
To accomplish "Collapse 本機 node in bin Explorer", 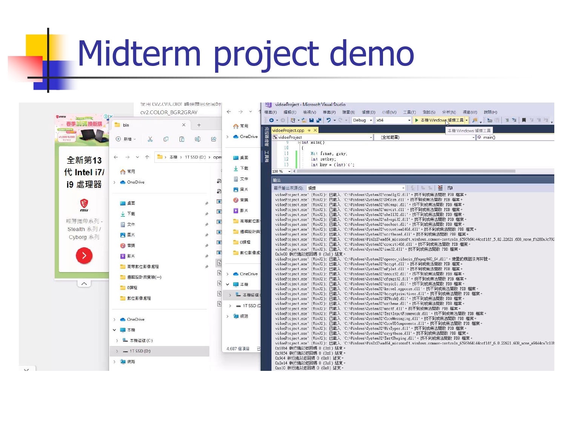I will coord(114,330).
